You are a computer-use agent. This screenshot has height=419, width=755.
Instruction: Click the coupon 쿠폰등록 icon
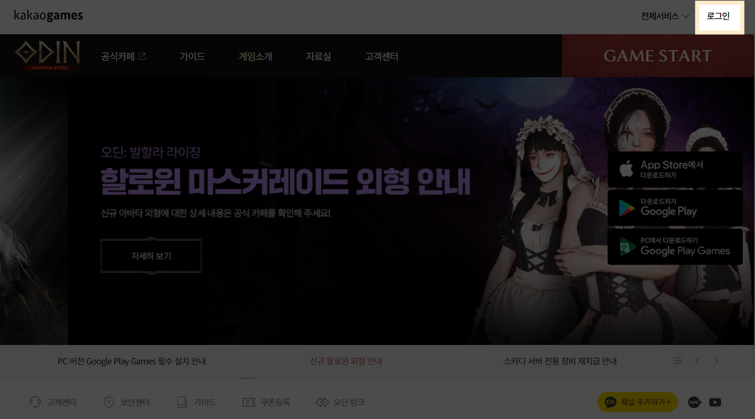pos(249,402)
